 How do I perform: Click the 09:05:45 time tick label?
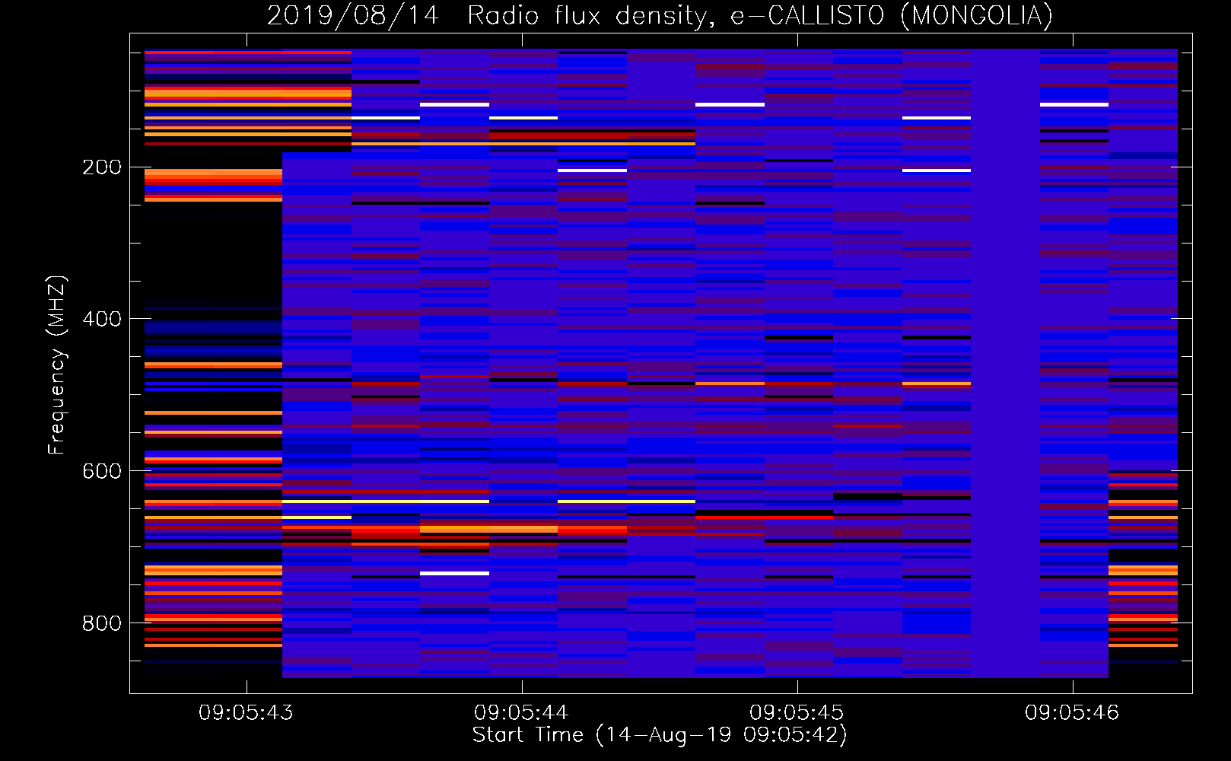point(797,713)
